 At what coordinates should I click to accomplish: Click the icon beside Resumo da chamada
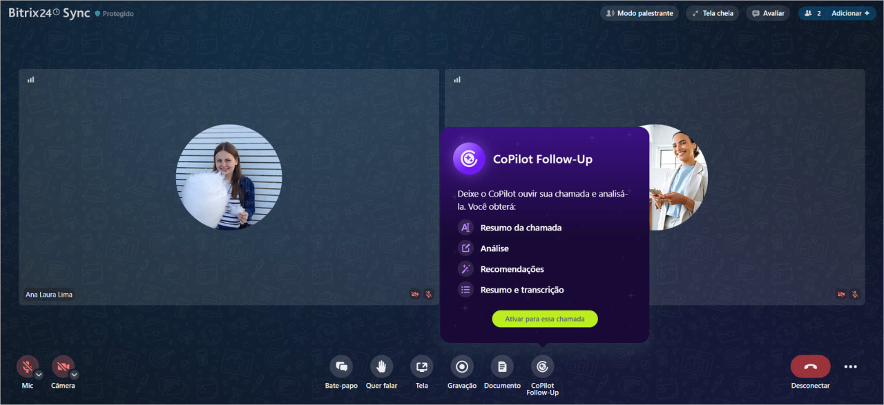[465, 228]
